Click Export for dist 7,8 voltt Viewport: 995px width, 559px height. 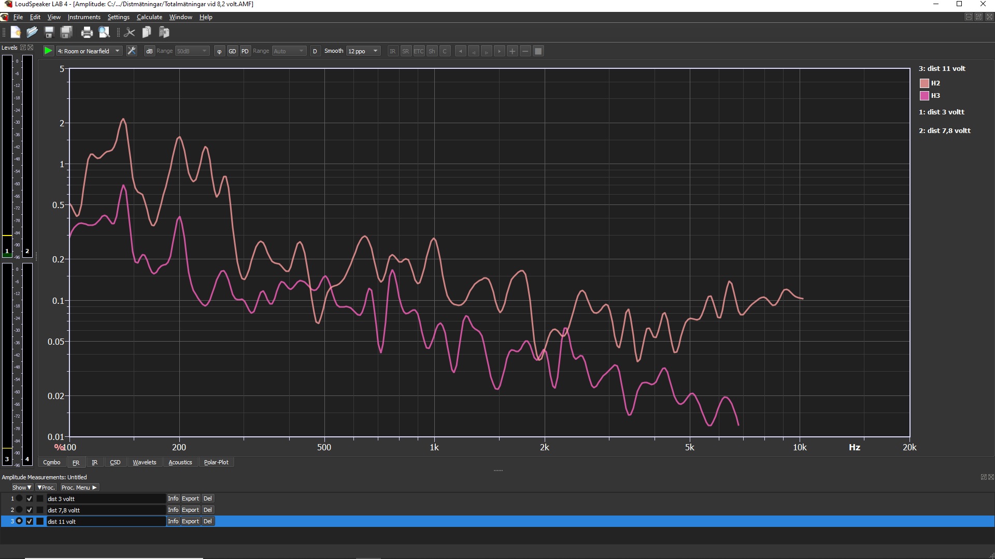point(190,510)
